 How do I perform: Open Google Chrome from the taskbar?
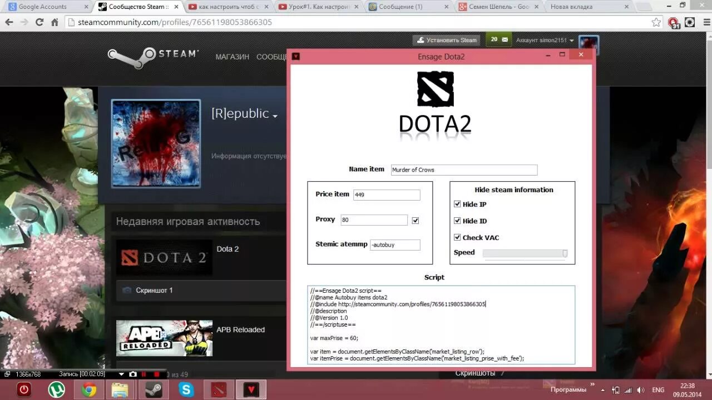tap(88, 389)
